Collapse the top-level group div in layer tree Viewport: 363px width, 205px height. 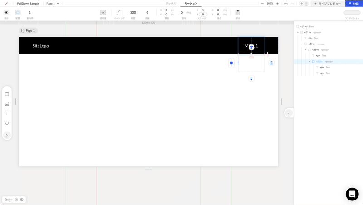[298, 32]
